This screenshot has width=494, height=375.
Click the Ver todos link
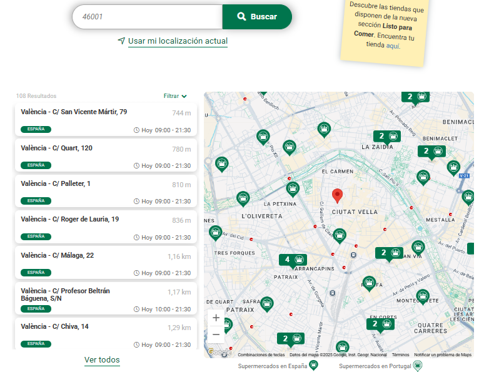pos(102,360)
